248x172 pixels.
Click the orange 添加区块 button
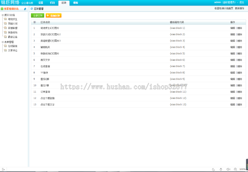tap(53, 15)
